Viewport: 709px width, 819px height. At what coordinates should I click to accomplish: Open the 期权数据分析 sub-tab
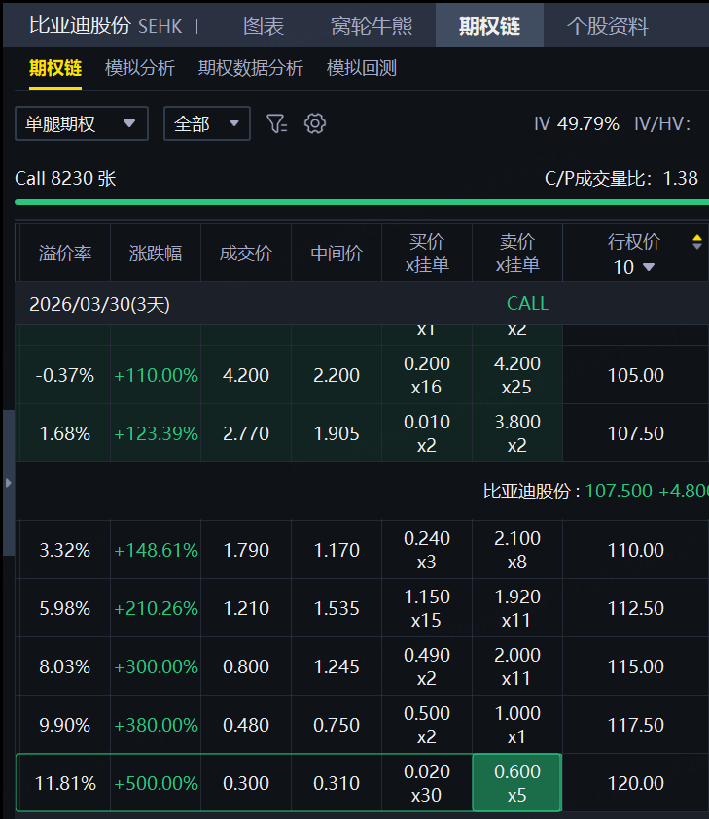point(250,68)
